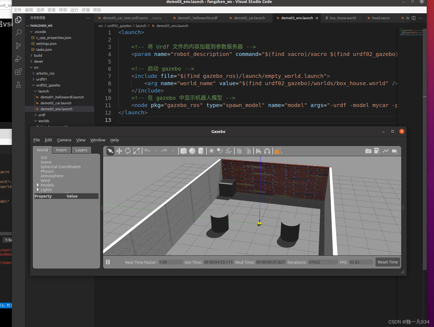Open the plot window icon in Gazebo
The height and width of the screenshot is (327, 434).
point(386,151)
